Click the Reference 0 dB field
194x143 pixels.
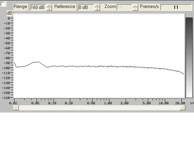point(86,7)
